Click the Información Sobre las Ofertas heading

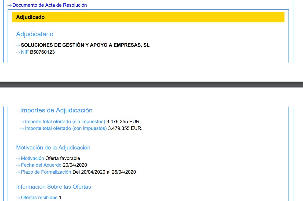coord(53,187)
